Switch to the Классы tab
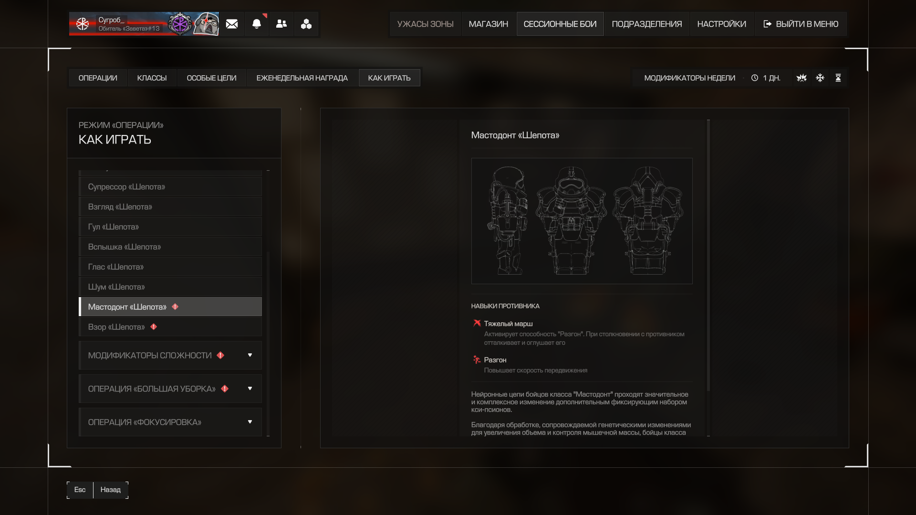 [152, 78]
